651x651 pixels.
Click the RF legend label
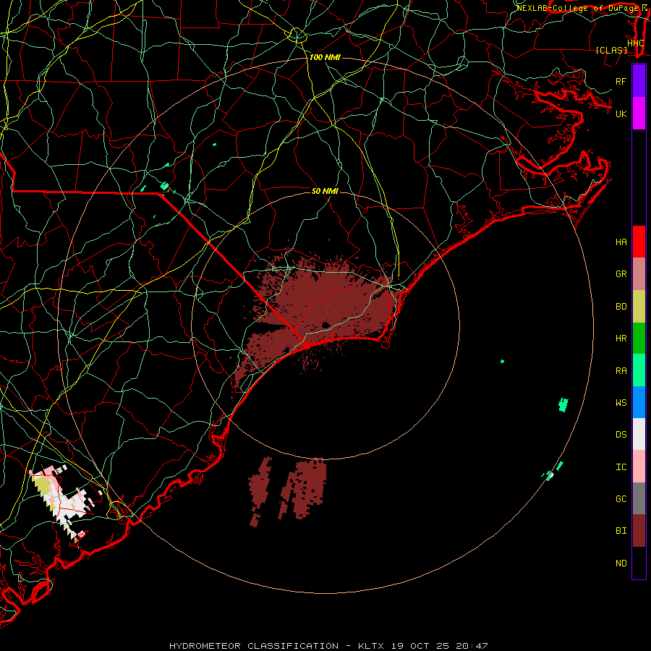[621, 81]
